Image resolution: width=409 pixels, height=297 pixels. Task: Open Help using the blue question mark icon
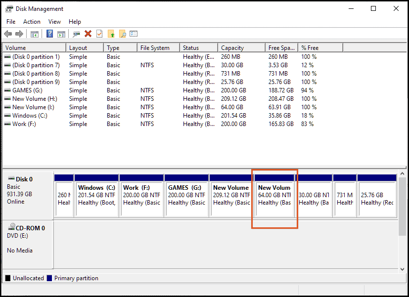tap(50, 34)
